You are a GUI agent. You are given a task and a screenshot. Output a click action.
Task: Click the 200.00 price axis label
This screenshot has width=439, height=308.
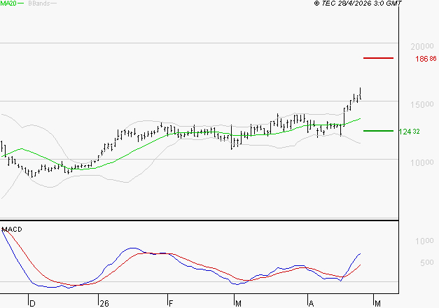[x=422, y=46]
